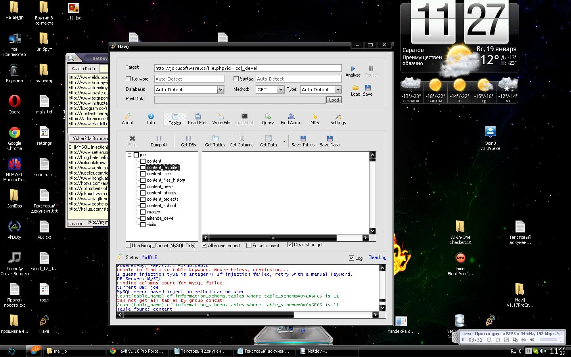This screenshot has height=357, width=571.
Task: Switch to the Read Files tab
Action: point(197,119)
